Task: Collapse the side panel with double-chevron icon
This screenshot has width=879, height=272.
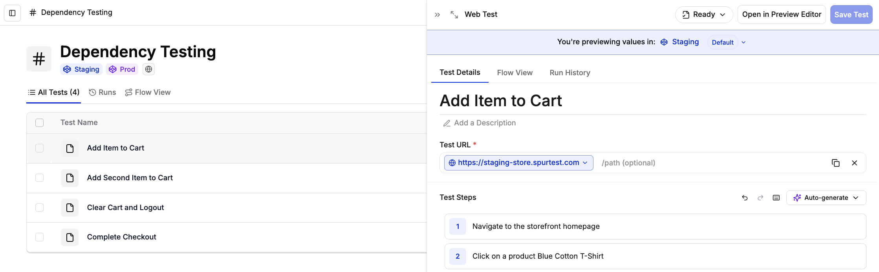Action: tap(437, 15)
